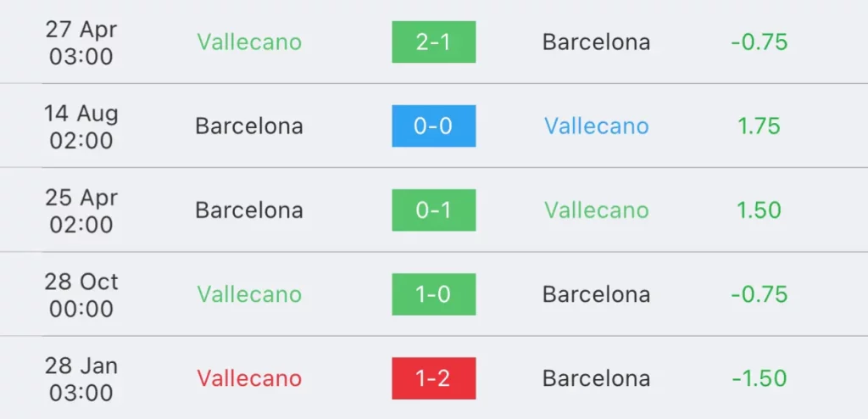
Task: Select the 1.50 handicap on 25 Apr
Action: [759, 210]
